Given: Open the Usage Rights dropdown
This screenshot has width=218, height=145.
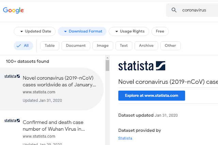Looking at the screenshot, I should pos(129,31).
